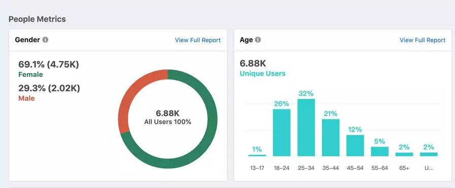Image resolution: width=455 pixels, height=188 pixels.
Task: Click the 18–24 age bar
Action: (x=281, y=133)
